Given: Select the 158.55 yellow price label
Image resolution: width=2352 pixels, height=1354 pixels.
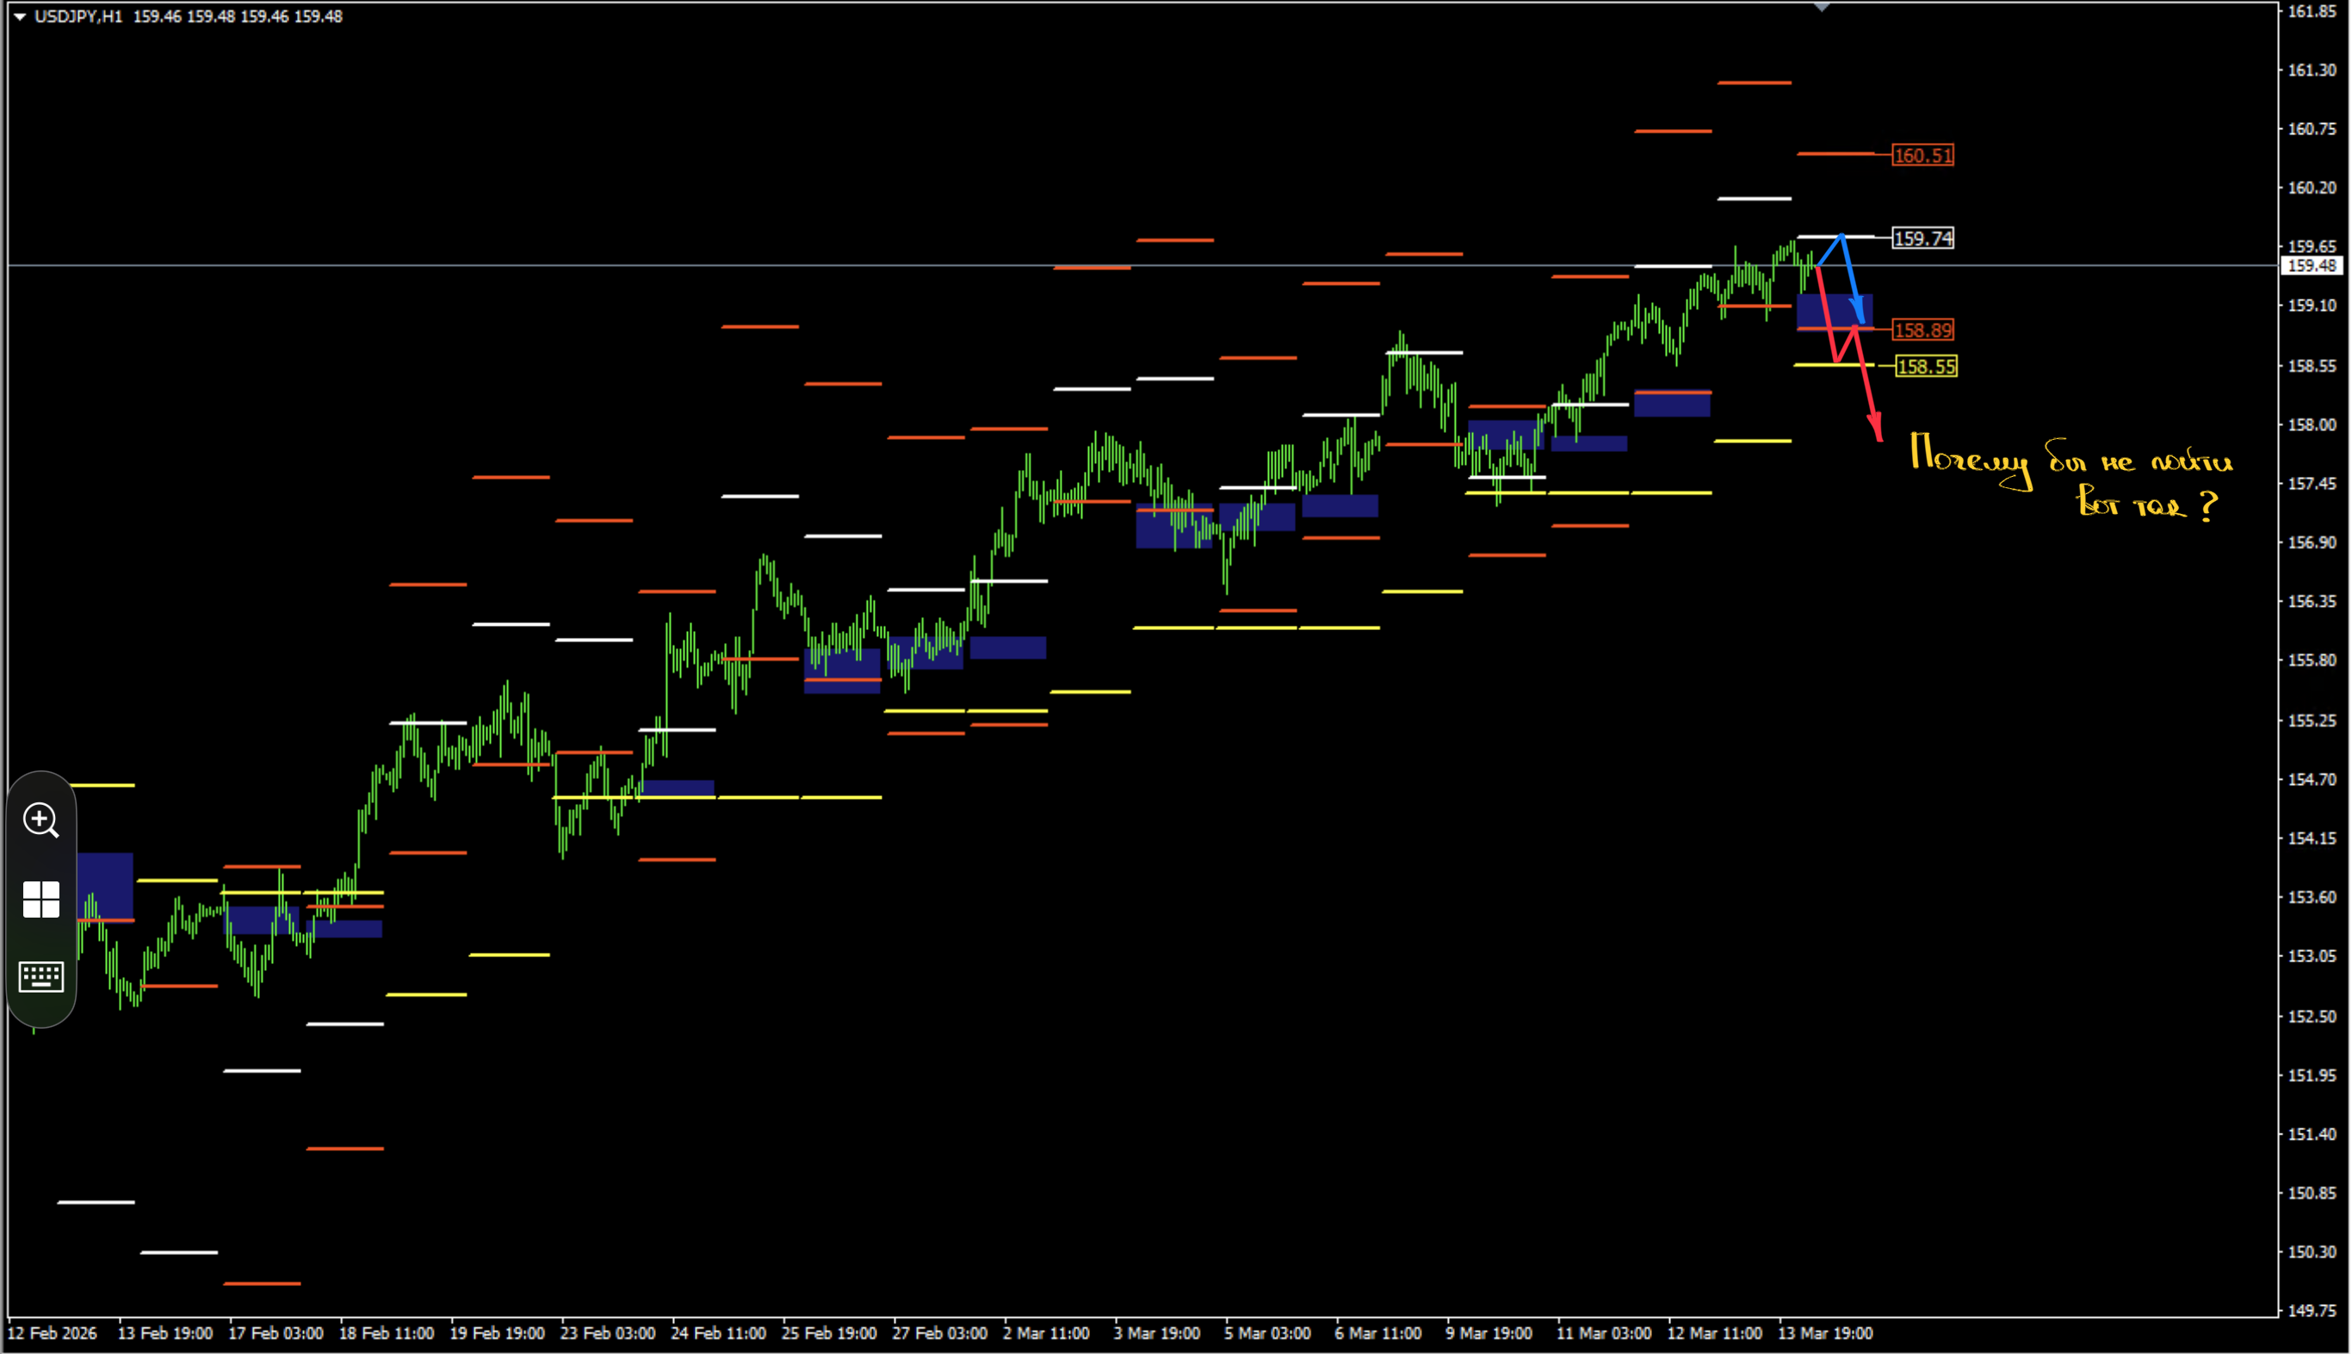Looking at the screenshot, I should tap(1926, 367).
